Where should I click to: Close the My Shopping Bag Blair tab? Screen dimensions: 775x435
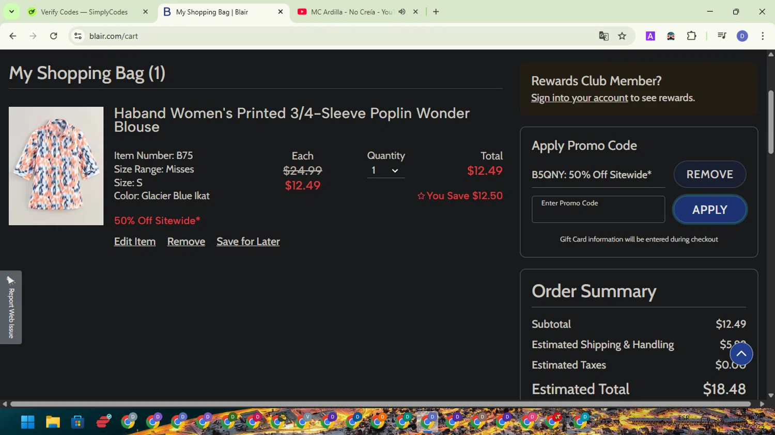[x=281, y=11]
